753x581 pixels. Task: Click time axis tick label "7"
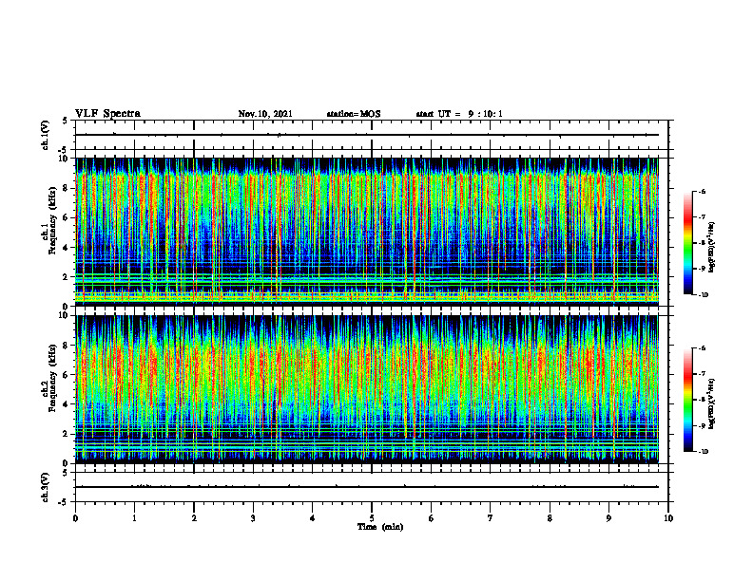[x=491, y=518]
